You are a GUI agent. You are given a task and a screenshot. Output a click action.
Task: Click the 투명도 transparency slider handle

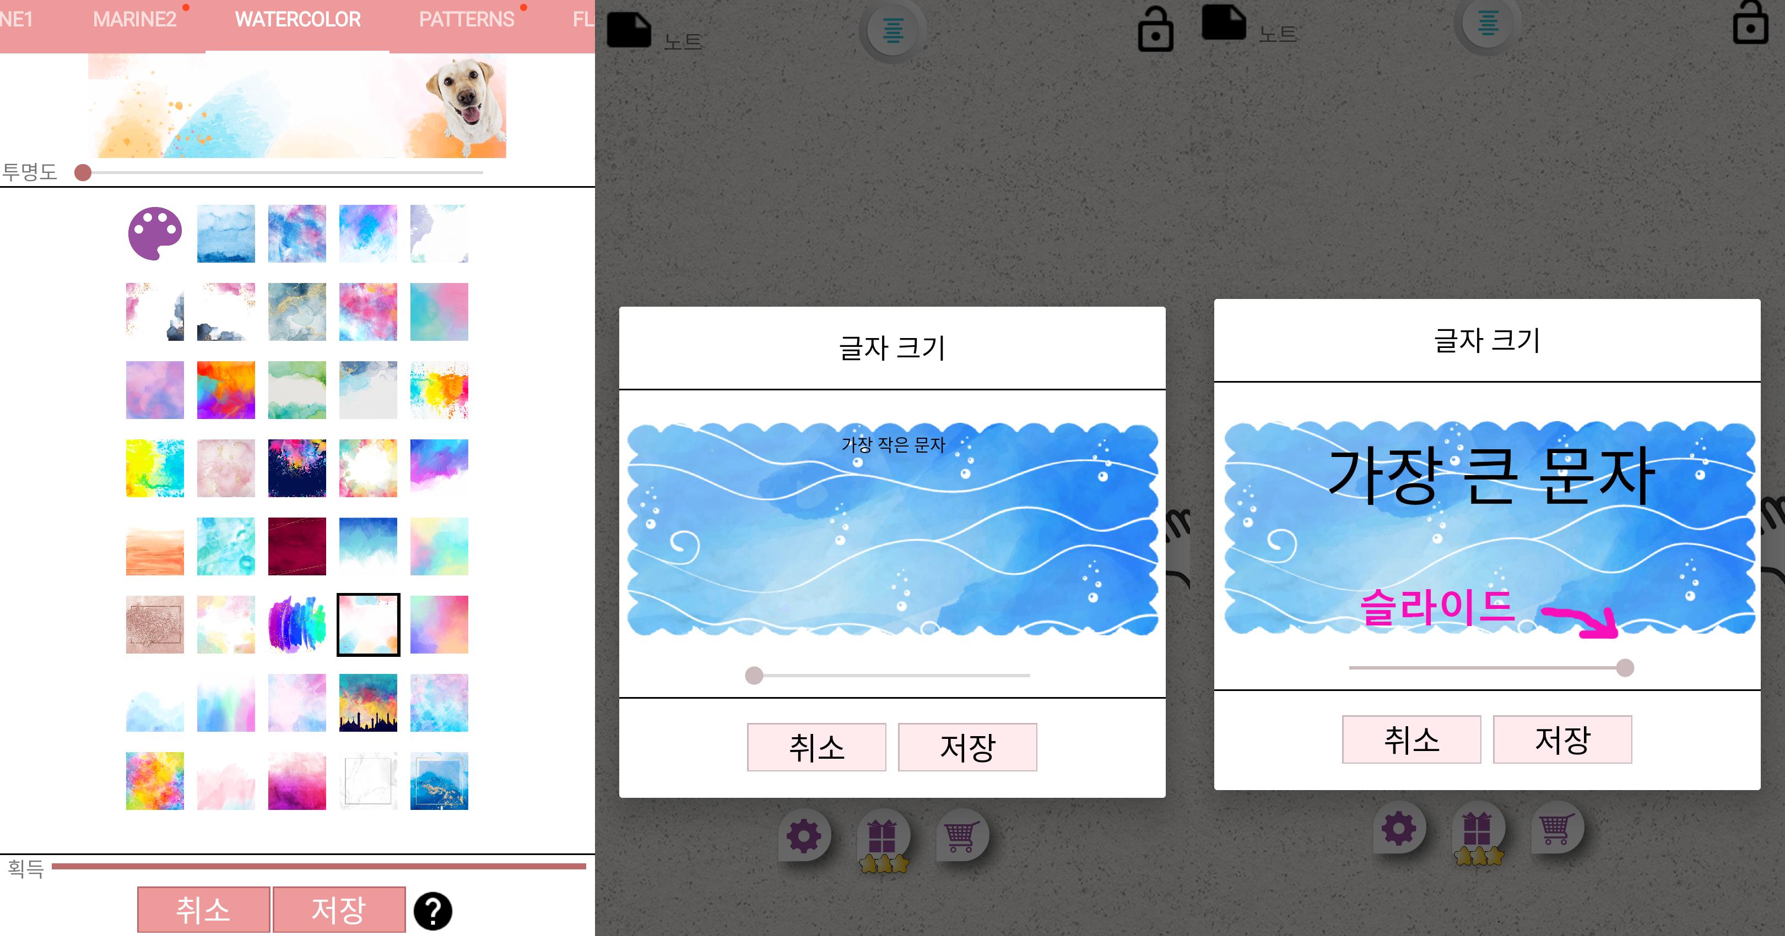(x=83, y=172)
